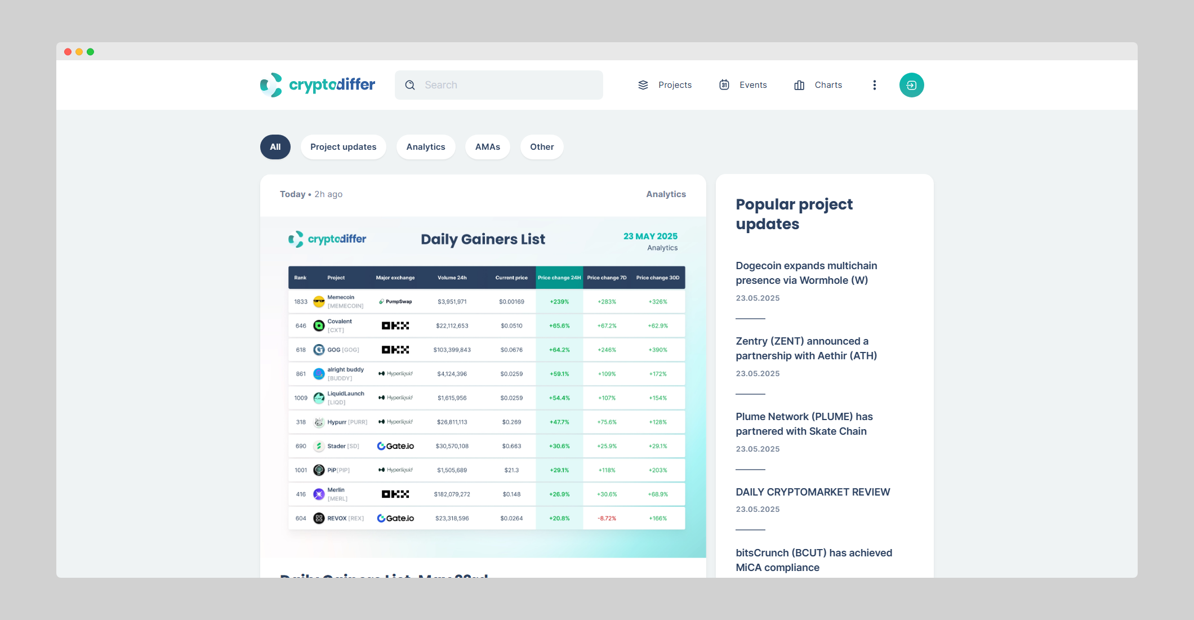Focus the Search input field
Screen dimensions: 1194x620
pos(507,85)
